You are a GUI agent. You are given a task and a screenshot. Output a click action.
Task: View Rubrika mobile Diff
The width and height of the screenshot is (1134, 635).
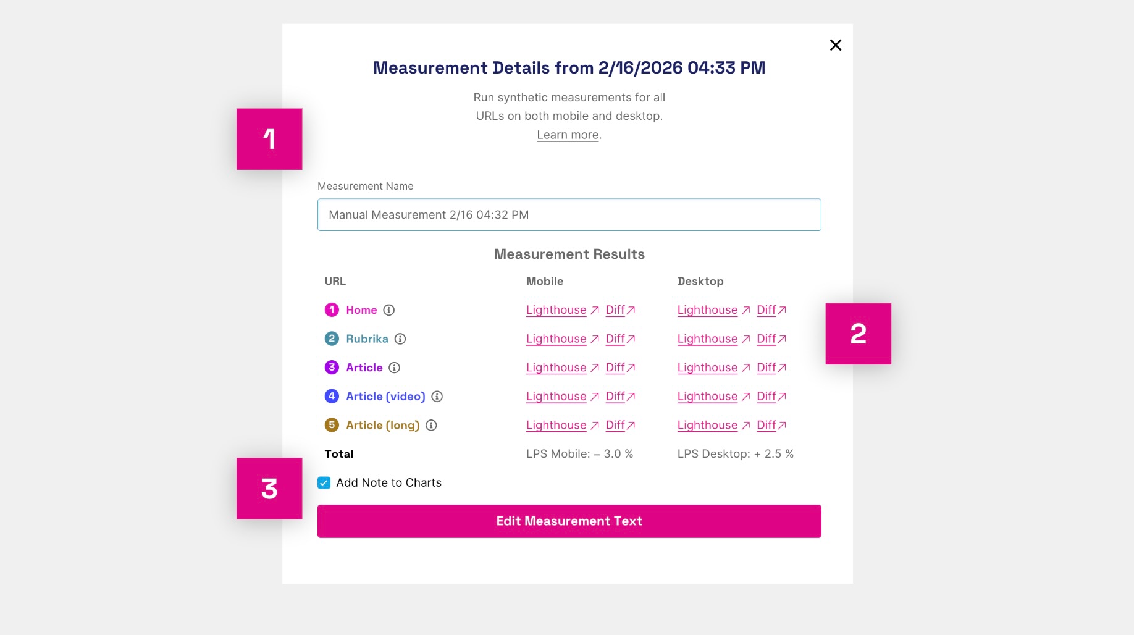tap(615, 339)
